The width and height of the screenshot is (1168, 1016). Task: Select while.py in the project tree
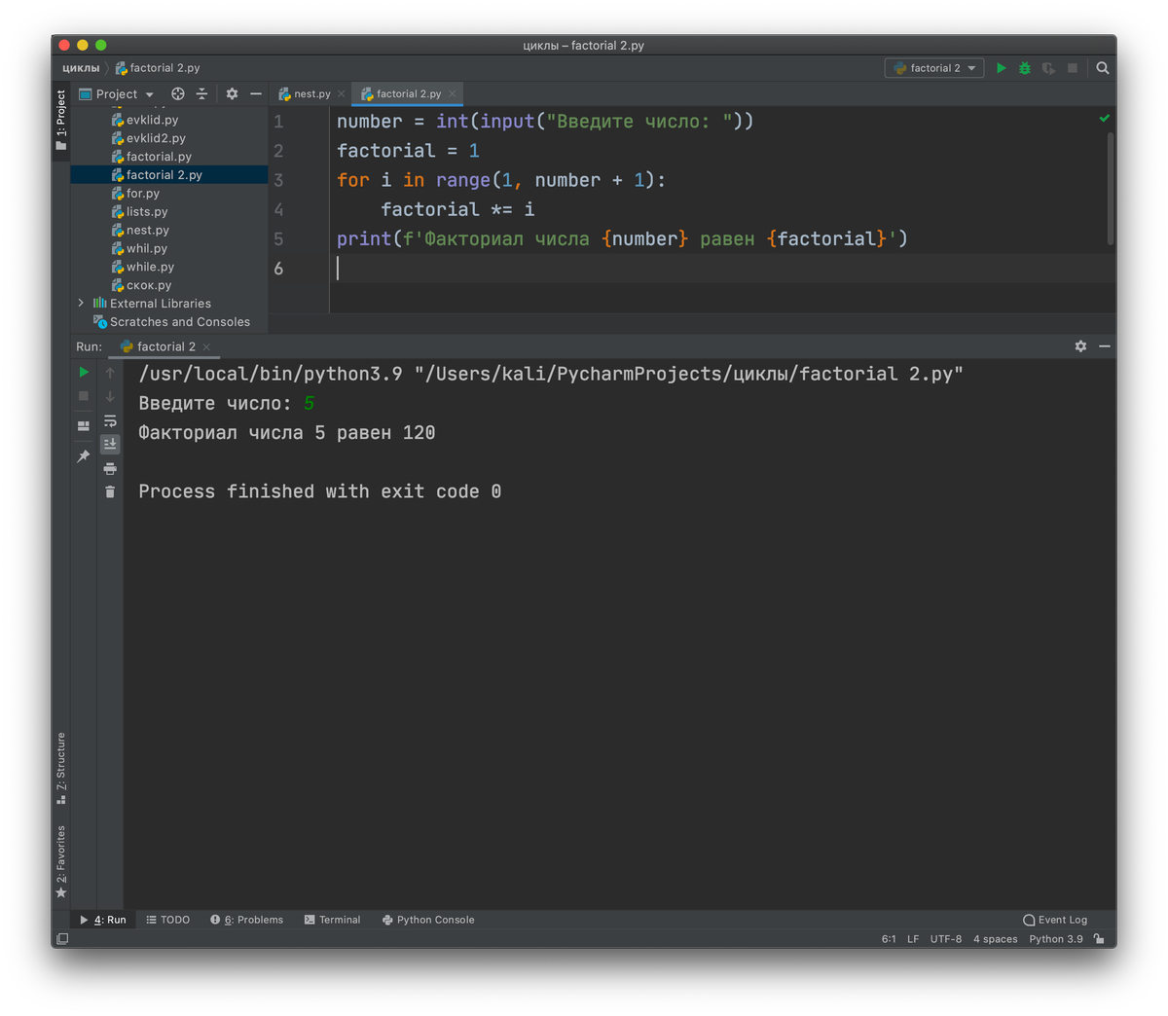tap(168, 267)
